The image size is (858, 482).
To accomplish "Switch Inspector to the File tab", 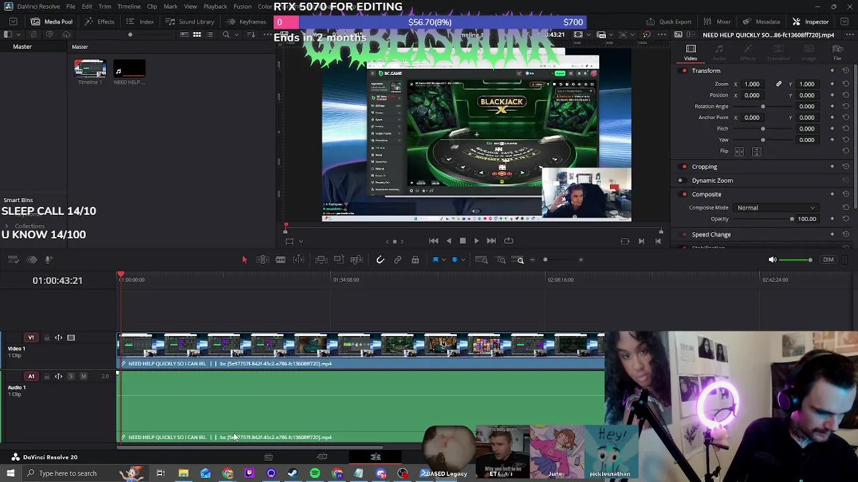I will (837, 52).
